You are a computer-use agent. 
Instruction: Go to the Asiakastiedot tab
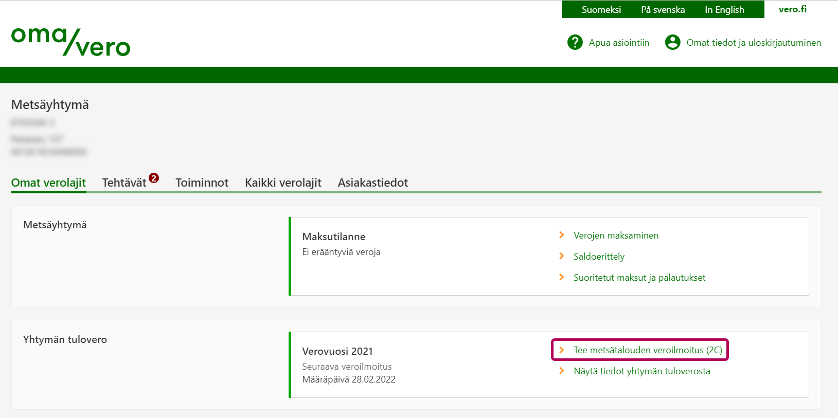372,183
